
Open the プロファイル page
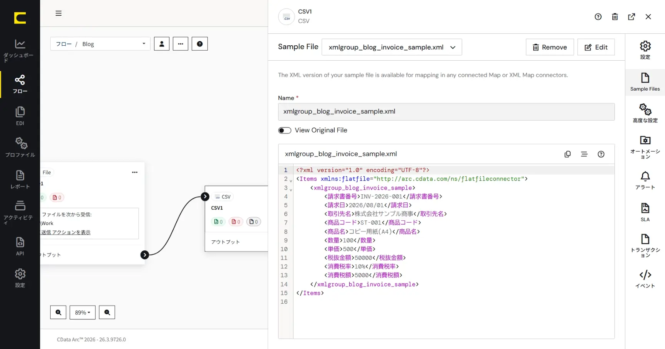click(x=20, y=148)
